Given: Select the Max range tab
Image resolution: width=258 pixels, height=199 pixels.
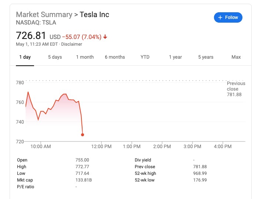Looking at the screenshot, I should [236, 57].
